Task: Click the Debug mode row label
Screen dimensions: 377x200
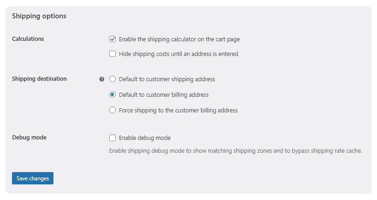Action: coord(29,137)
